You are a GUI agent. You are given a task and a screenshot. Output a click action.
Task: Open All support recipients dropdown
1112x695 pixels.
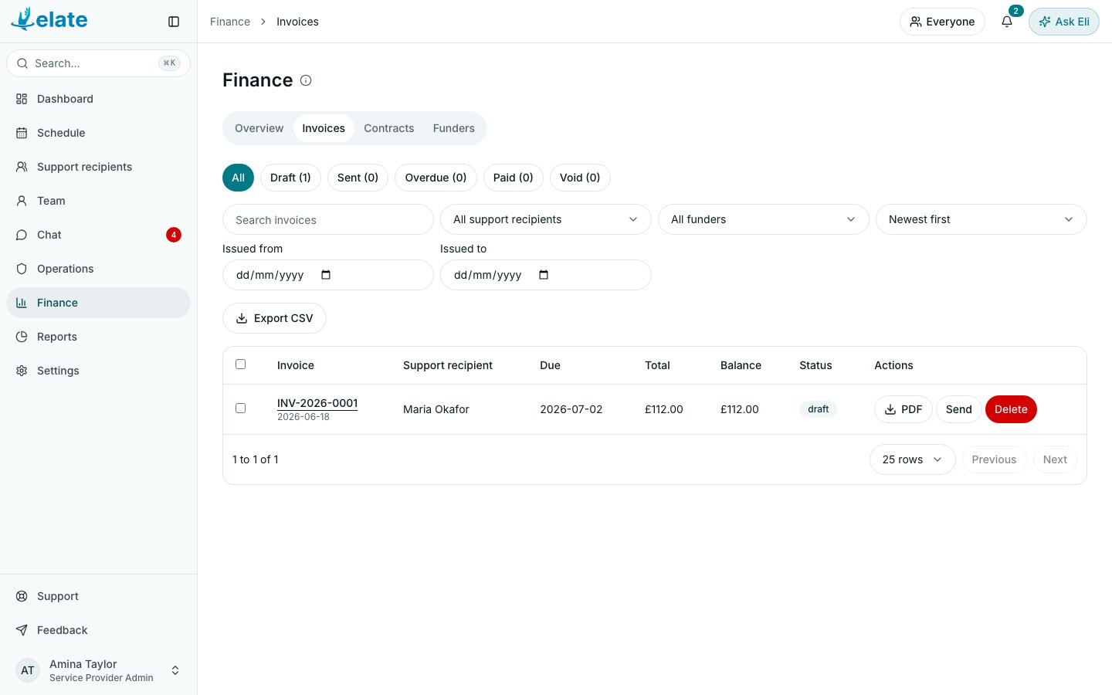pos(546,219)
